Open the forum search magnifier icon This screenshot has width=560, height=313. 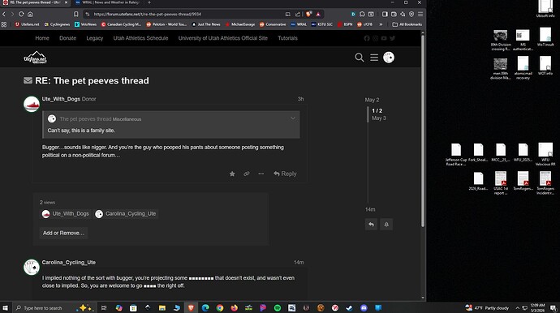[x=360, y=58]
